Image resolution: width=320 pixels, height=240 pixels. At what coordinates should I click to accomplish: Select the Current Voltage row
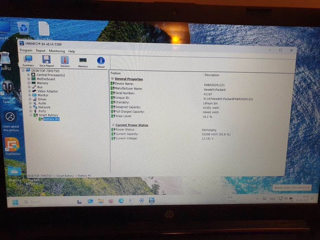click(127, 139)
